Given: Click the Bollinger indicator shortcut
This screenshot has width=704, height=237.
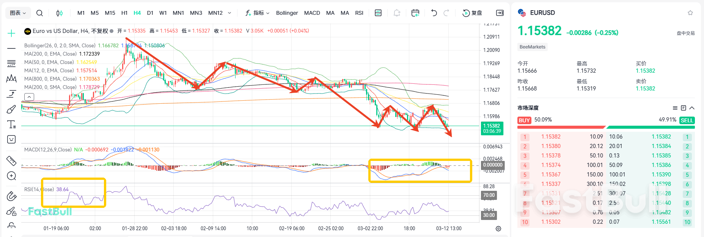Looking at the screenshot, I should (x=287, y=13).
